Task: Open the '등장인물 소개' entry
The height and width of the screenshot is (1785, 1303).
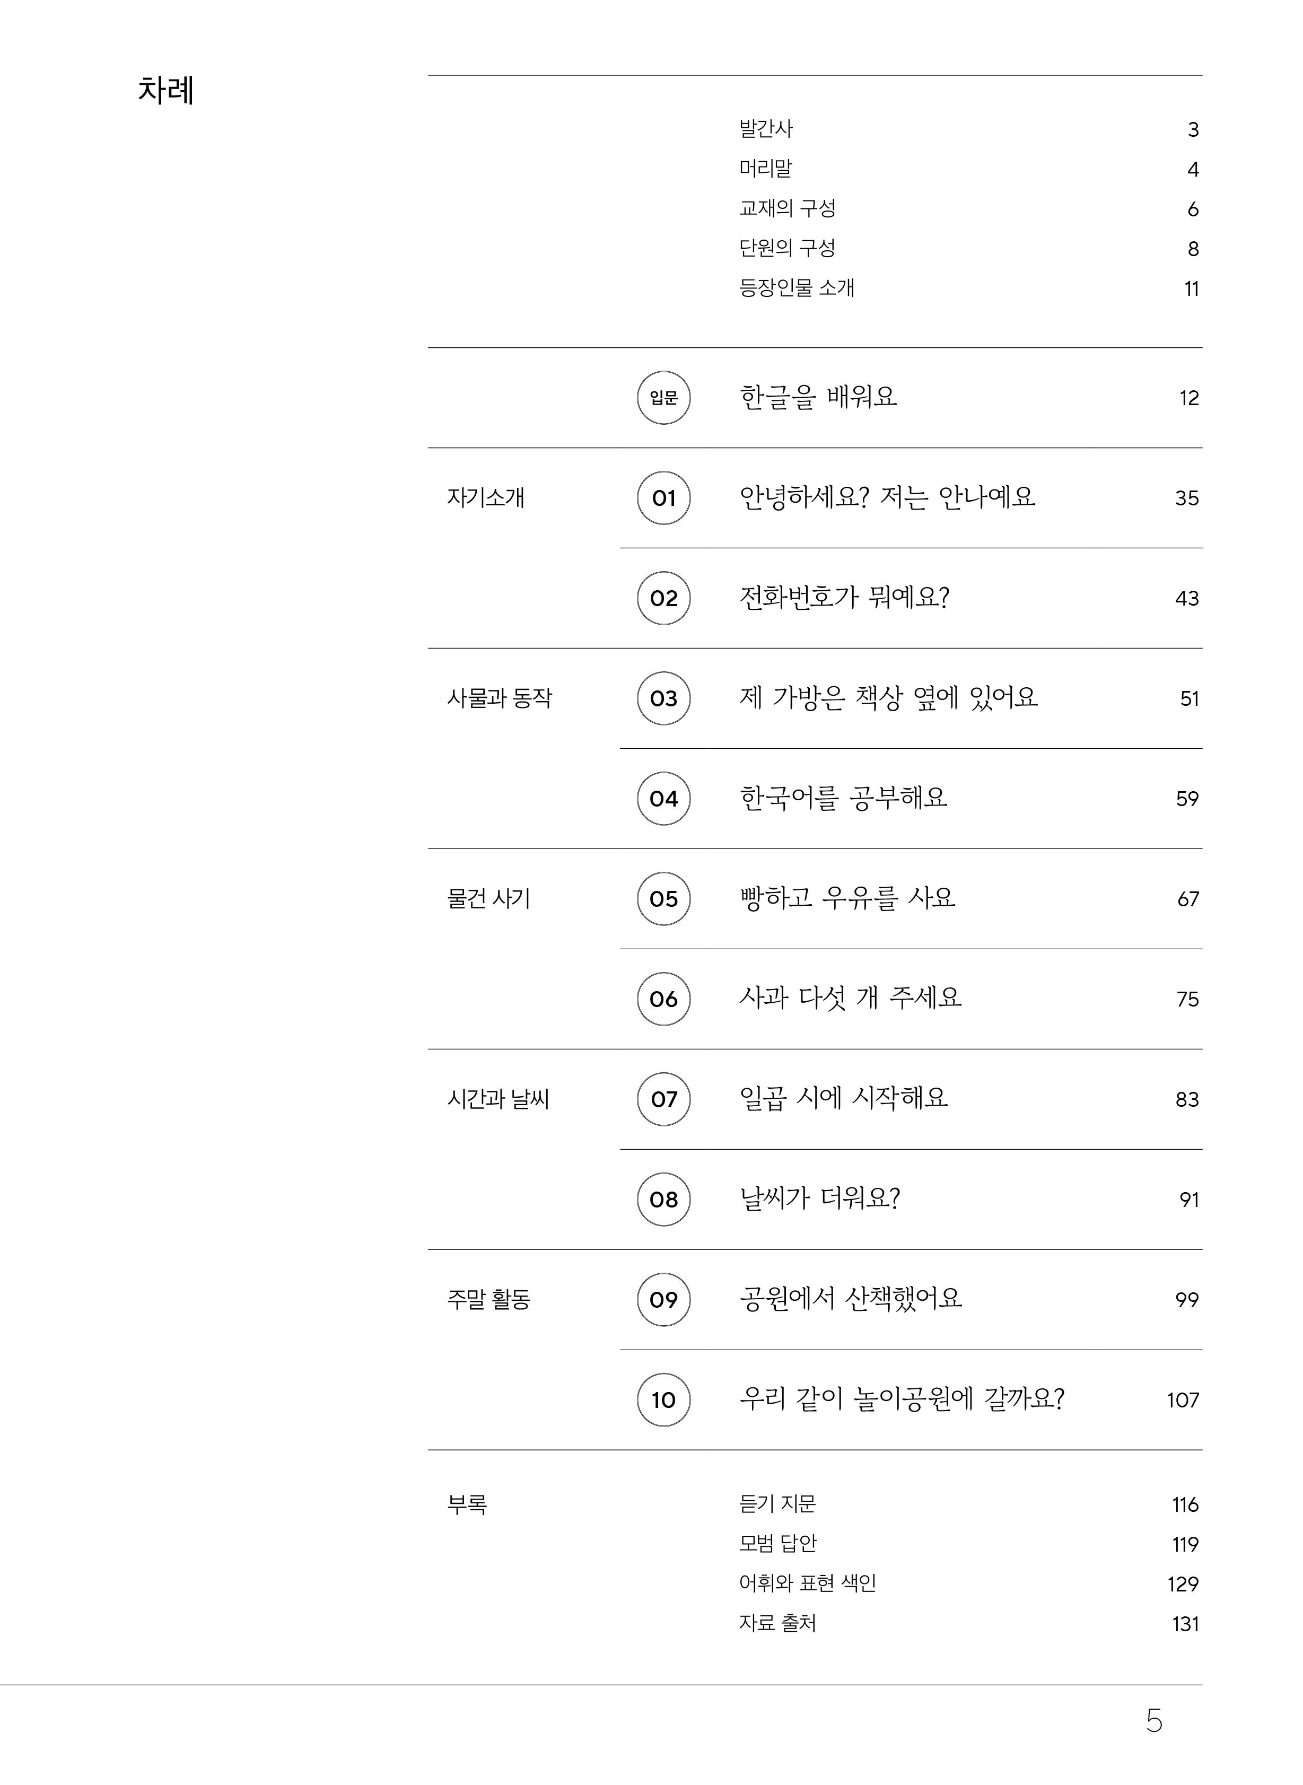Action: 796,288
